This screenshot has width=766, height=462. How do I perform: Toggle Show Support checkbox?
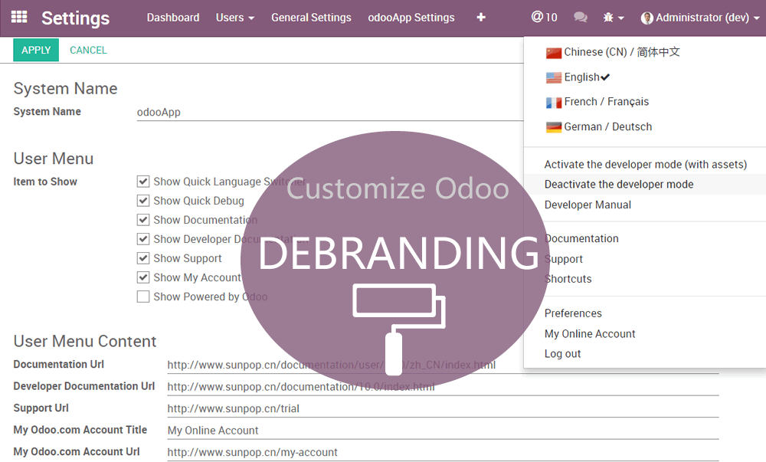[x=143, y=258]
